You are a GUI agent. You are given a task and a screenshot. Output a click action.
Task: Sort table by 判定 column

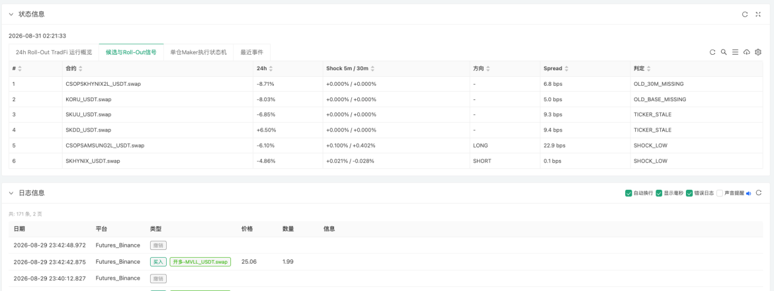click(649, 68)
